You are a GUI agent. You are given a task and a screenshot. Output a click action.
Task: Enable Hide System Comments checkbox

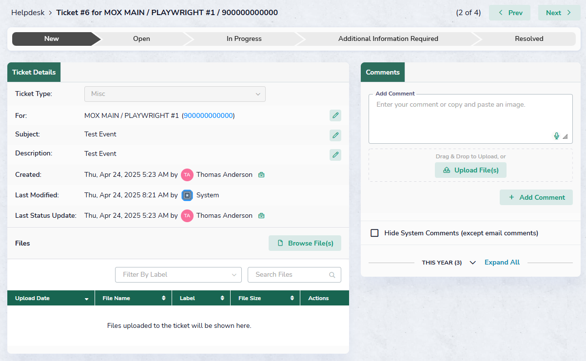[374, 233]
